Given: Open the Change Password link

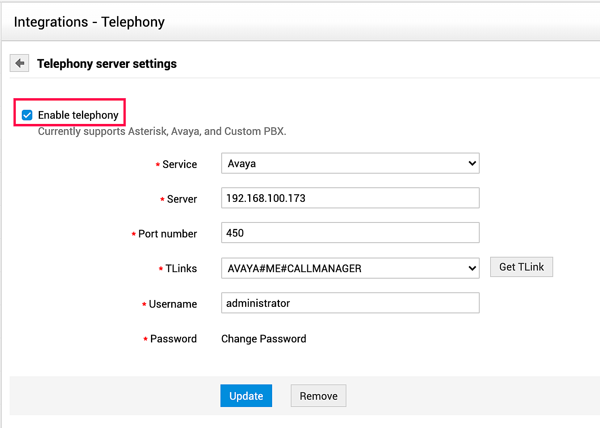Looking at the screenshot, I should [x=264, y=339].
